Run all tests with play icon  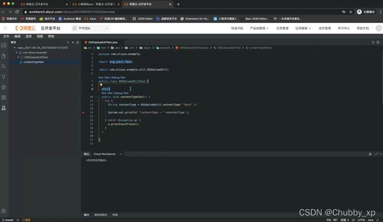point(68,42)
